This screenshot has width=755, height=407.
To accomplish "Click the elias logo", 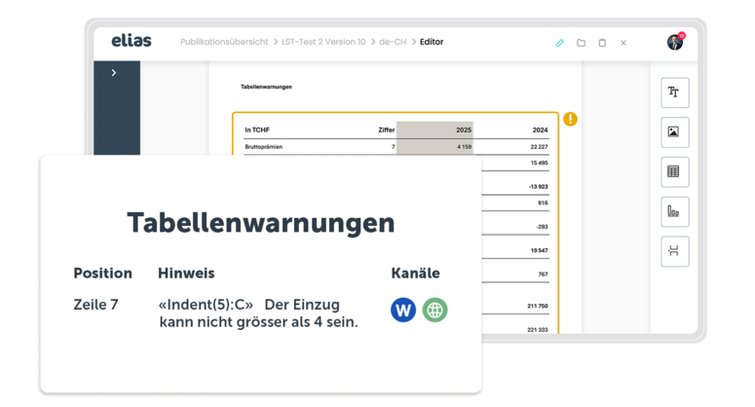I will pos(132,41).
